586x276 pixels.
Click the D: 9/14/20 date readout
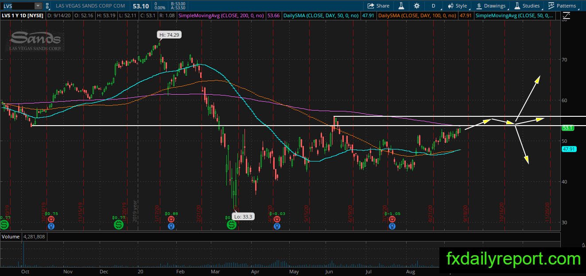point(58,15)
